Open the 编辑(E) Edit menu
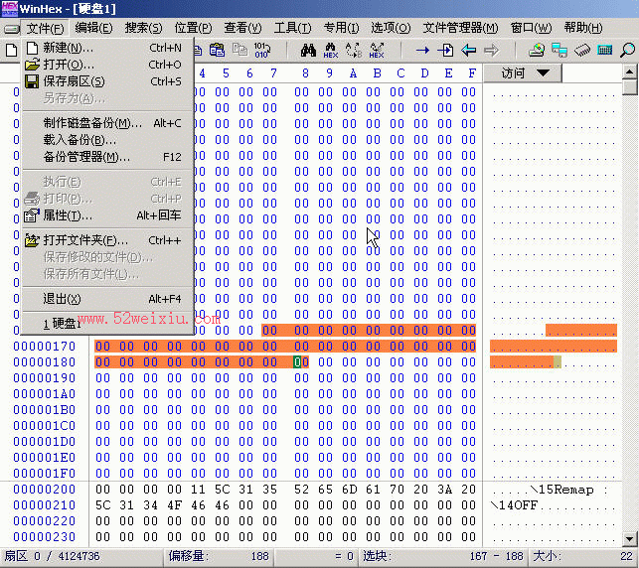Image resolution: width=639 pixels, height=568 pixels. pyautogui.click(x=93, y=28)
